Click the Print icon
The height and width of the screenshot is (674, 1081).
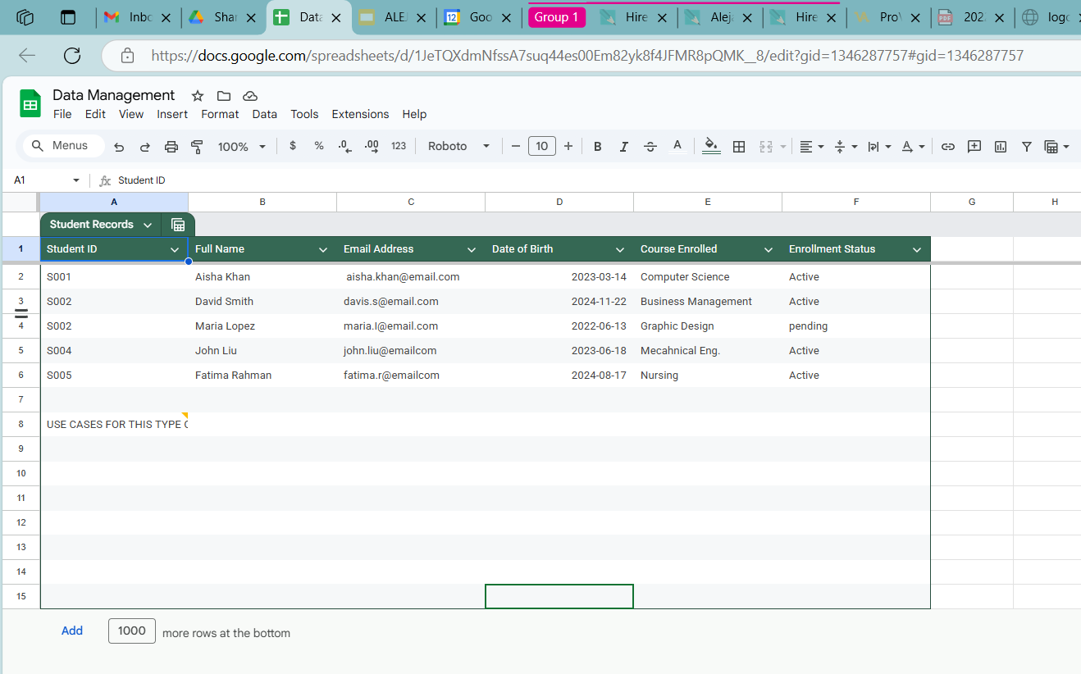[x=171, y=147]
